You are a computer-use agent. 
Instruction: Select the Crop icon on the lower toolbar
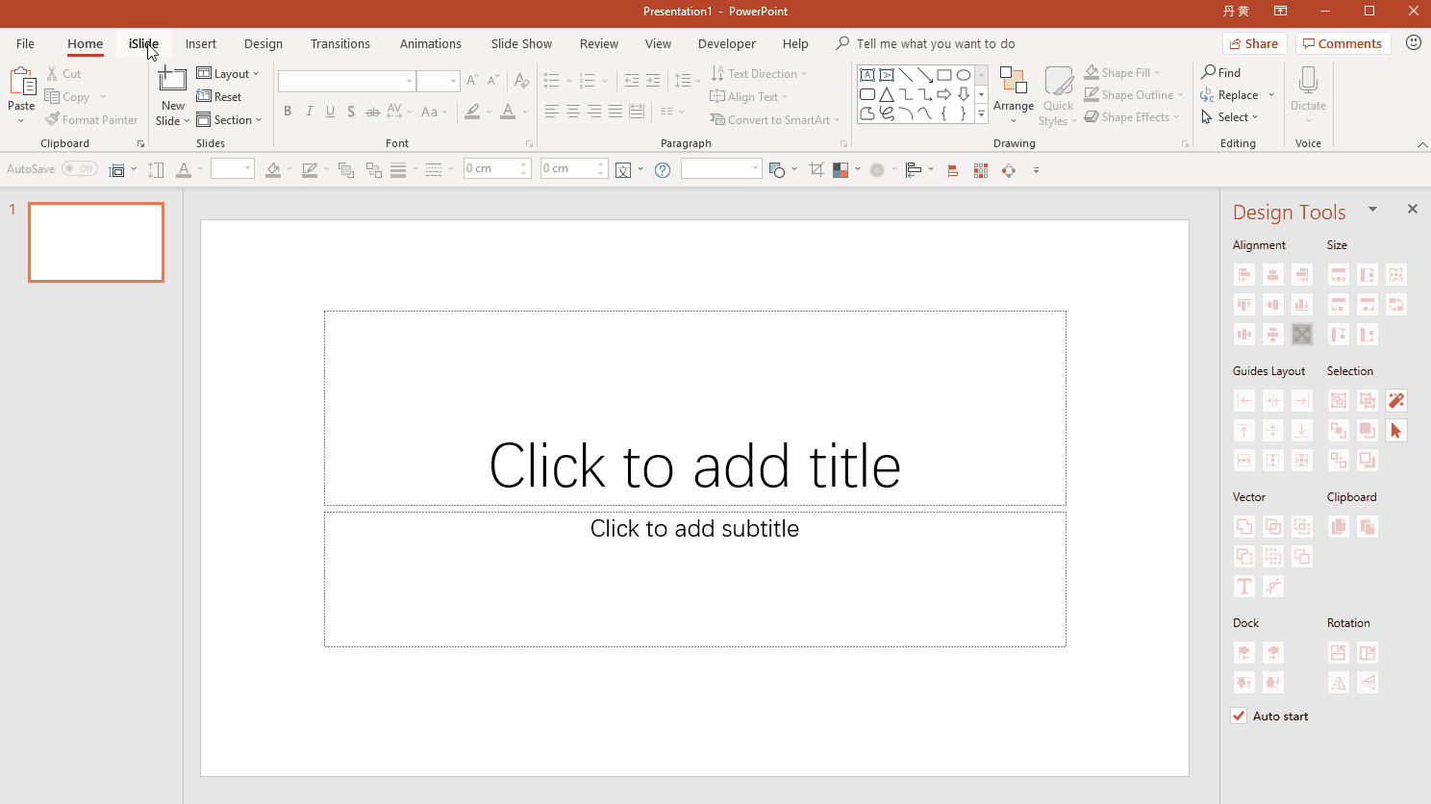816,169
